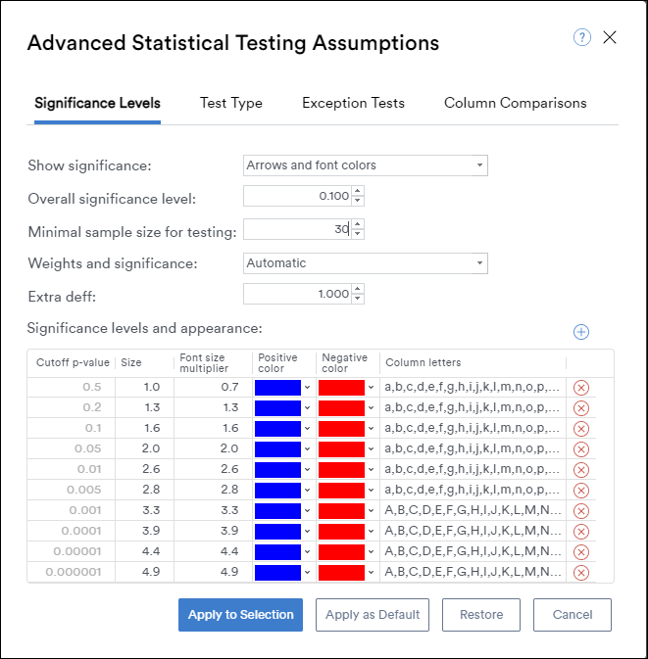
Task: Remove the 0.05 cutoff p-value row
Action: tap(581, 449)
